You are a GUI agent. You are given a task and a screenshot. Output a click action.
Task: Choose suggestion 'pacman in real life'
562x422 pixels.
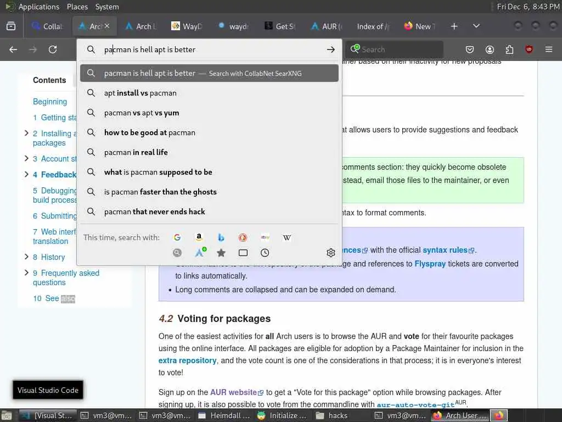[209, 152]
